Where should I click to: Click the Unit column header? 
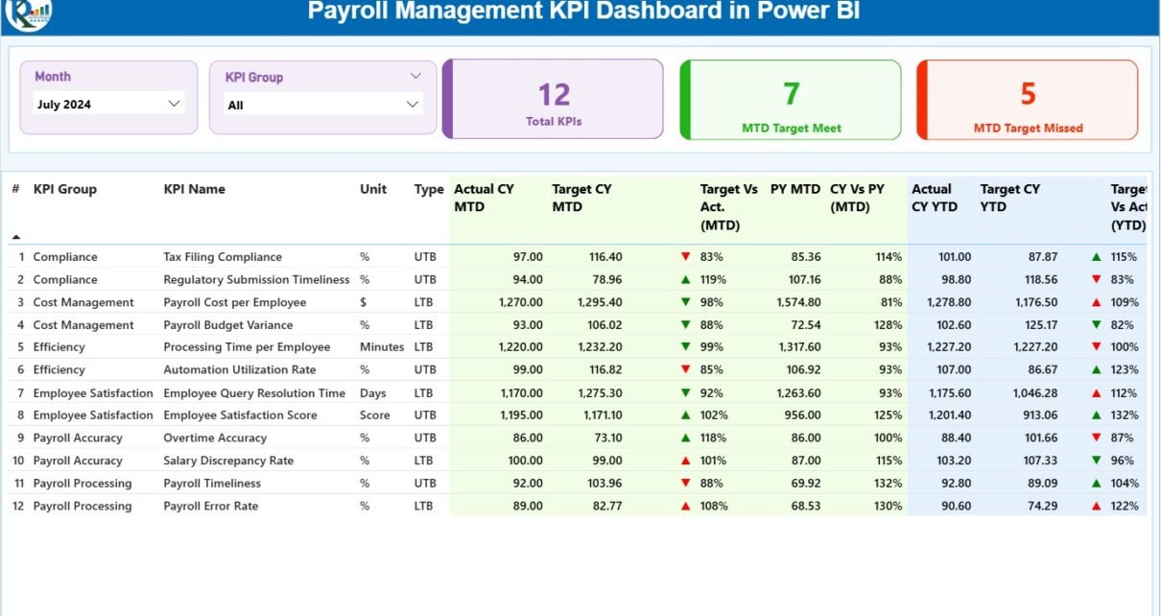[373, 189]
